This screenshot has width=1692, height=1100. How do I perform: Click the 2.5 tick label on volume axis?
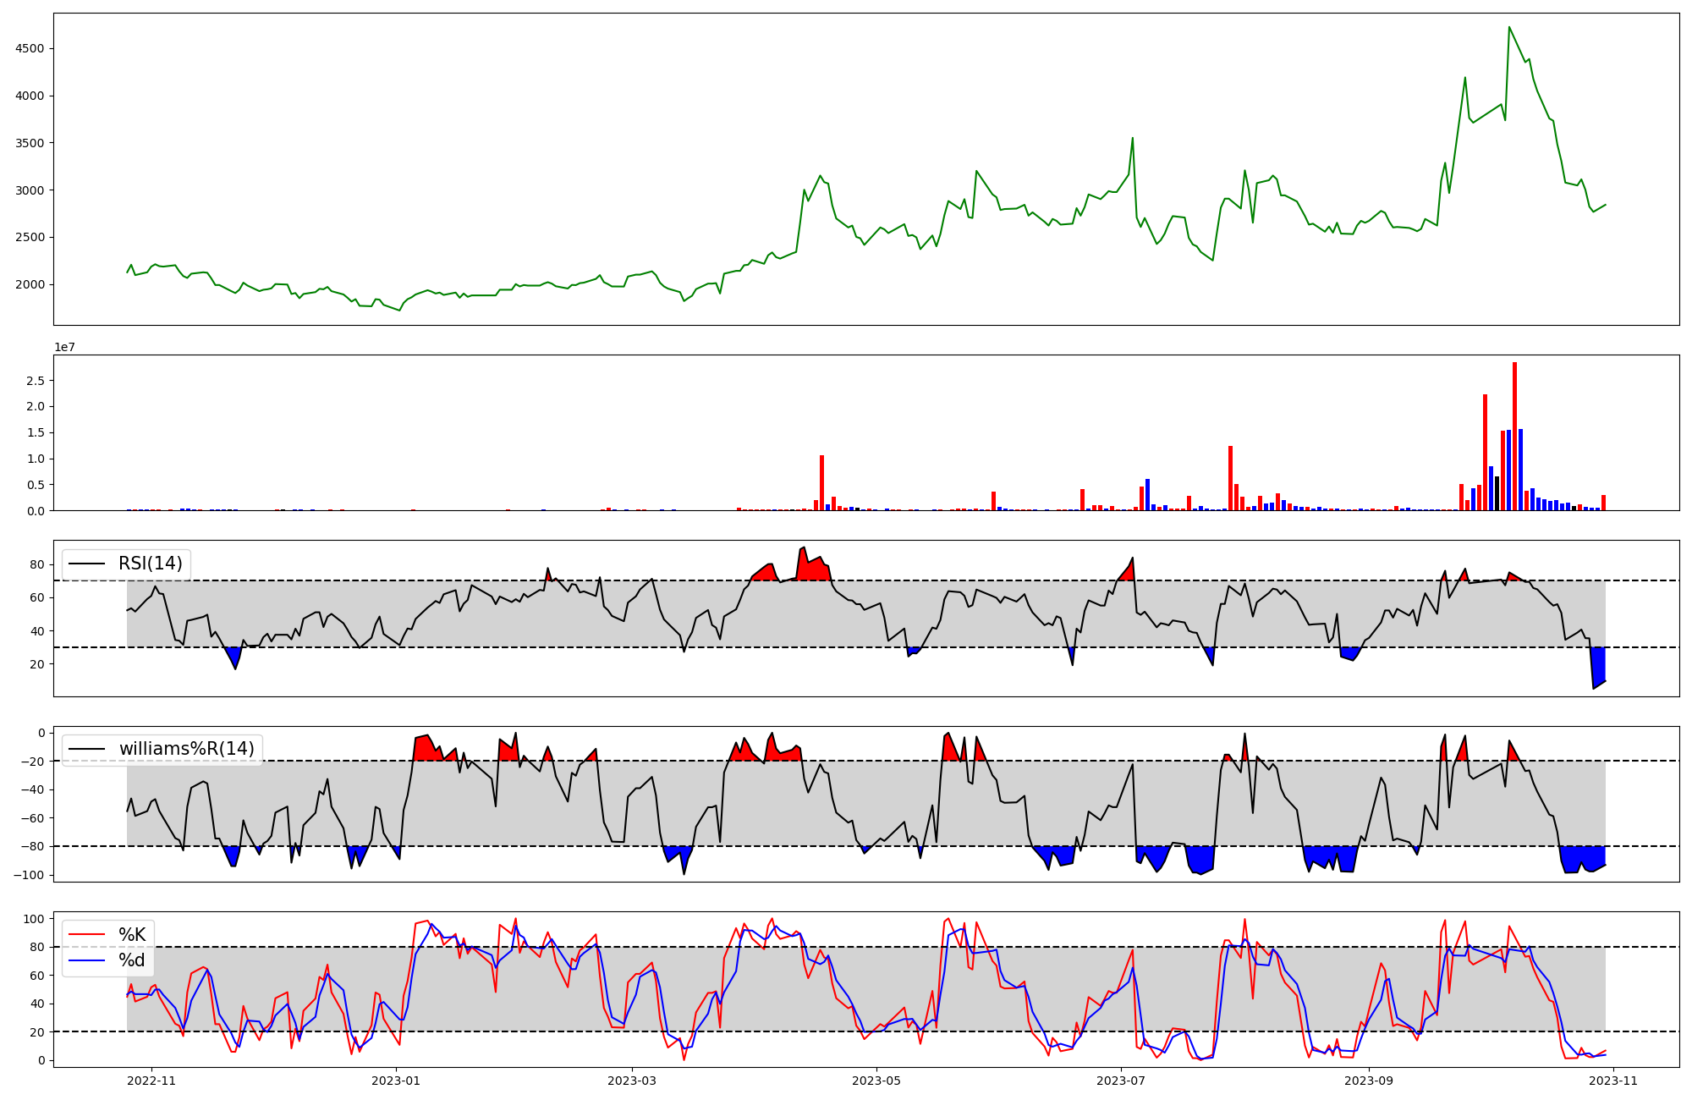tap(35, 381)
